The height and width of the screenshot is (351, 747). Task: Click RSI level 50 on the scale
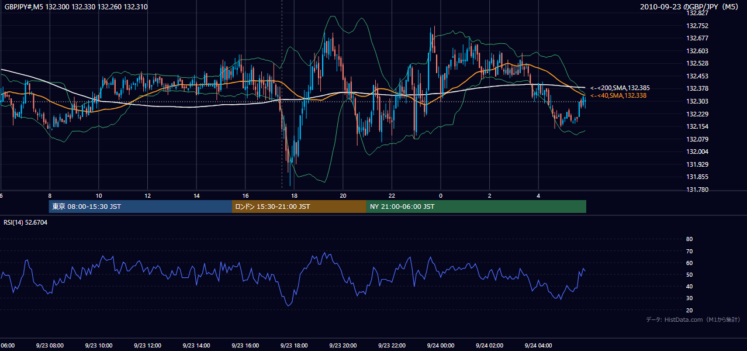click(689, 274)
